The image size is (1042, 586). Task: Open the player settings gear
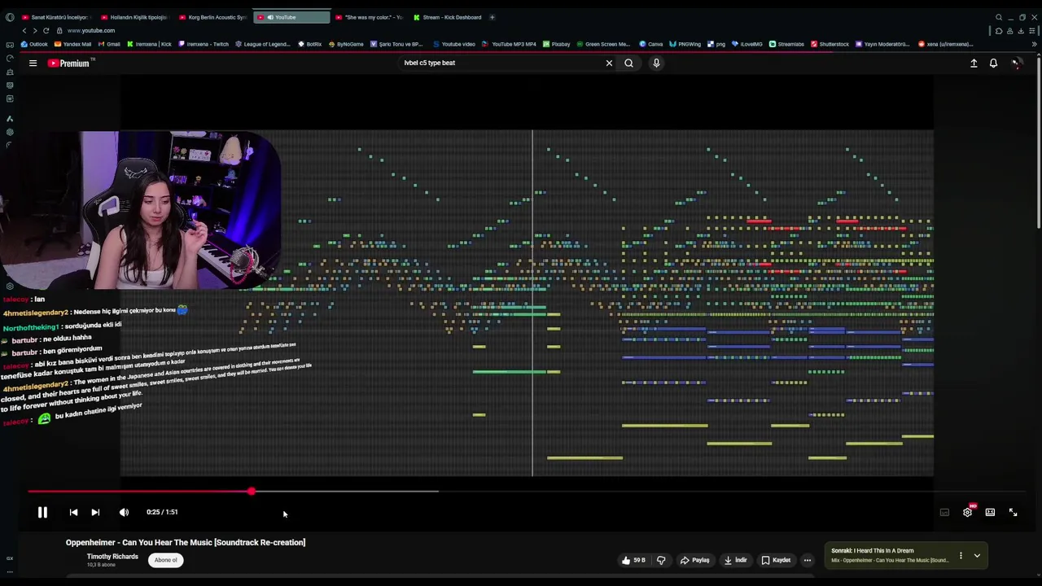click(967, 512)
